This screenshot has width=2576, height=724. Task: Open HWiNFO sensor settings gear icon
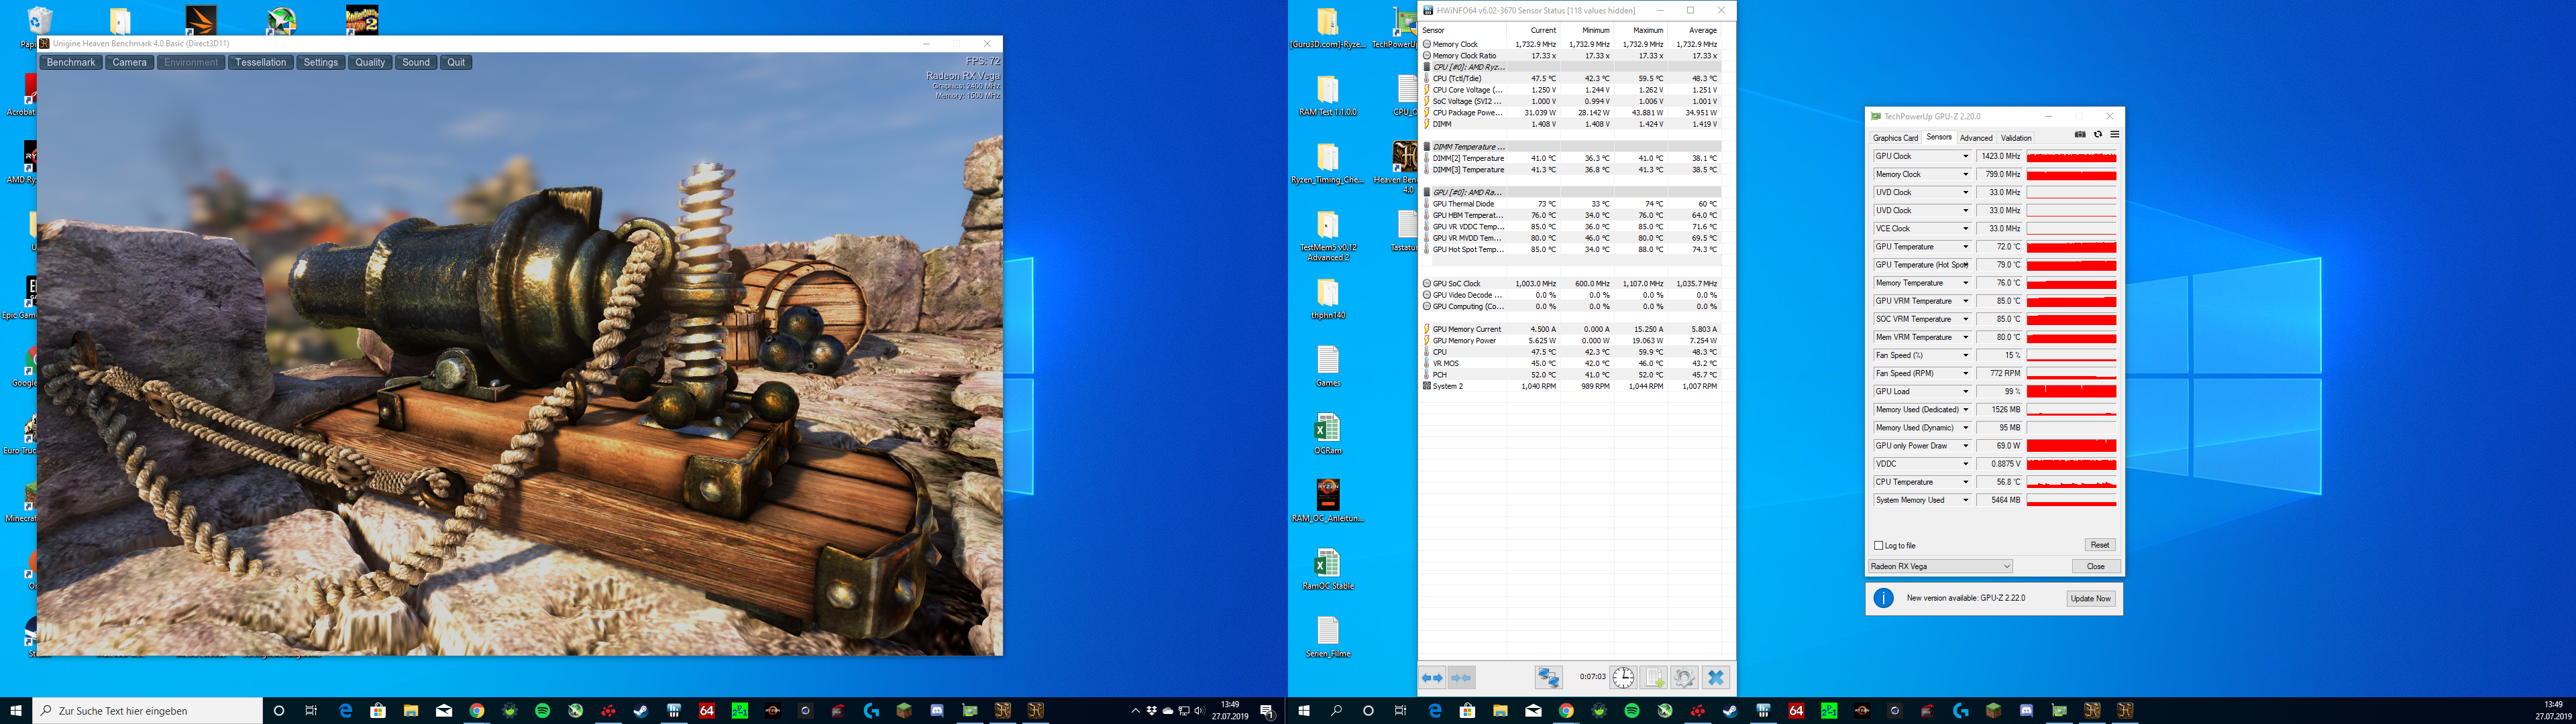[x=1684, y=678]
